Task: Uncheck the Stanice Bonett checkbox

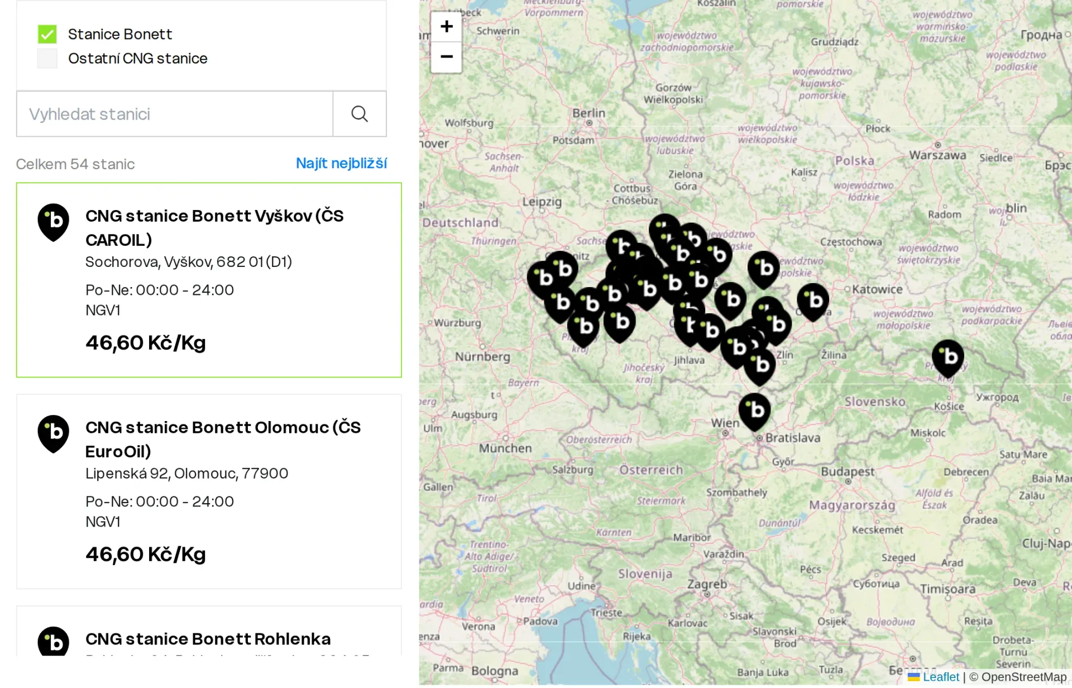Action: tap(47, 34)
